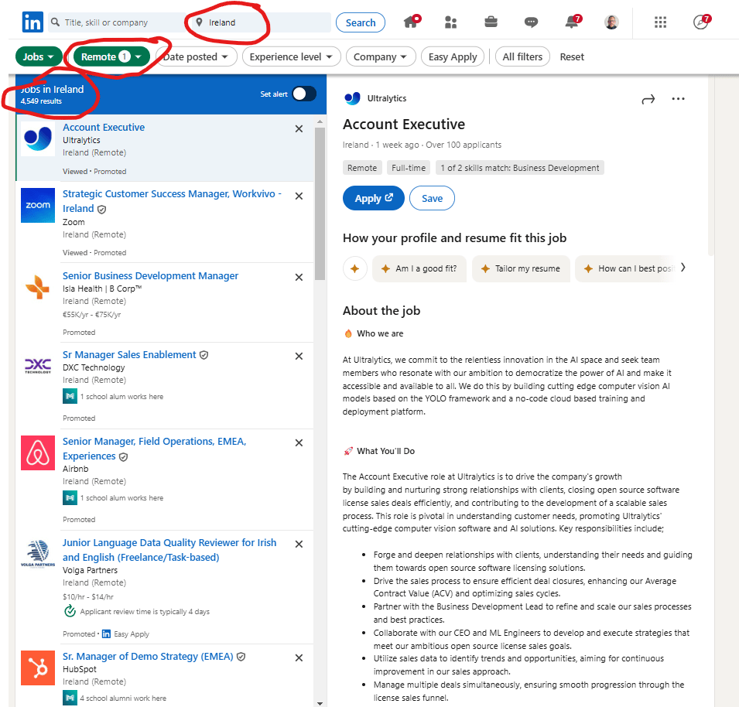Screen dimensions: 739x707
Task: Click job list scrollbar thumb
Action: point(320,203)
